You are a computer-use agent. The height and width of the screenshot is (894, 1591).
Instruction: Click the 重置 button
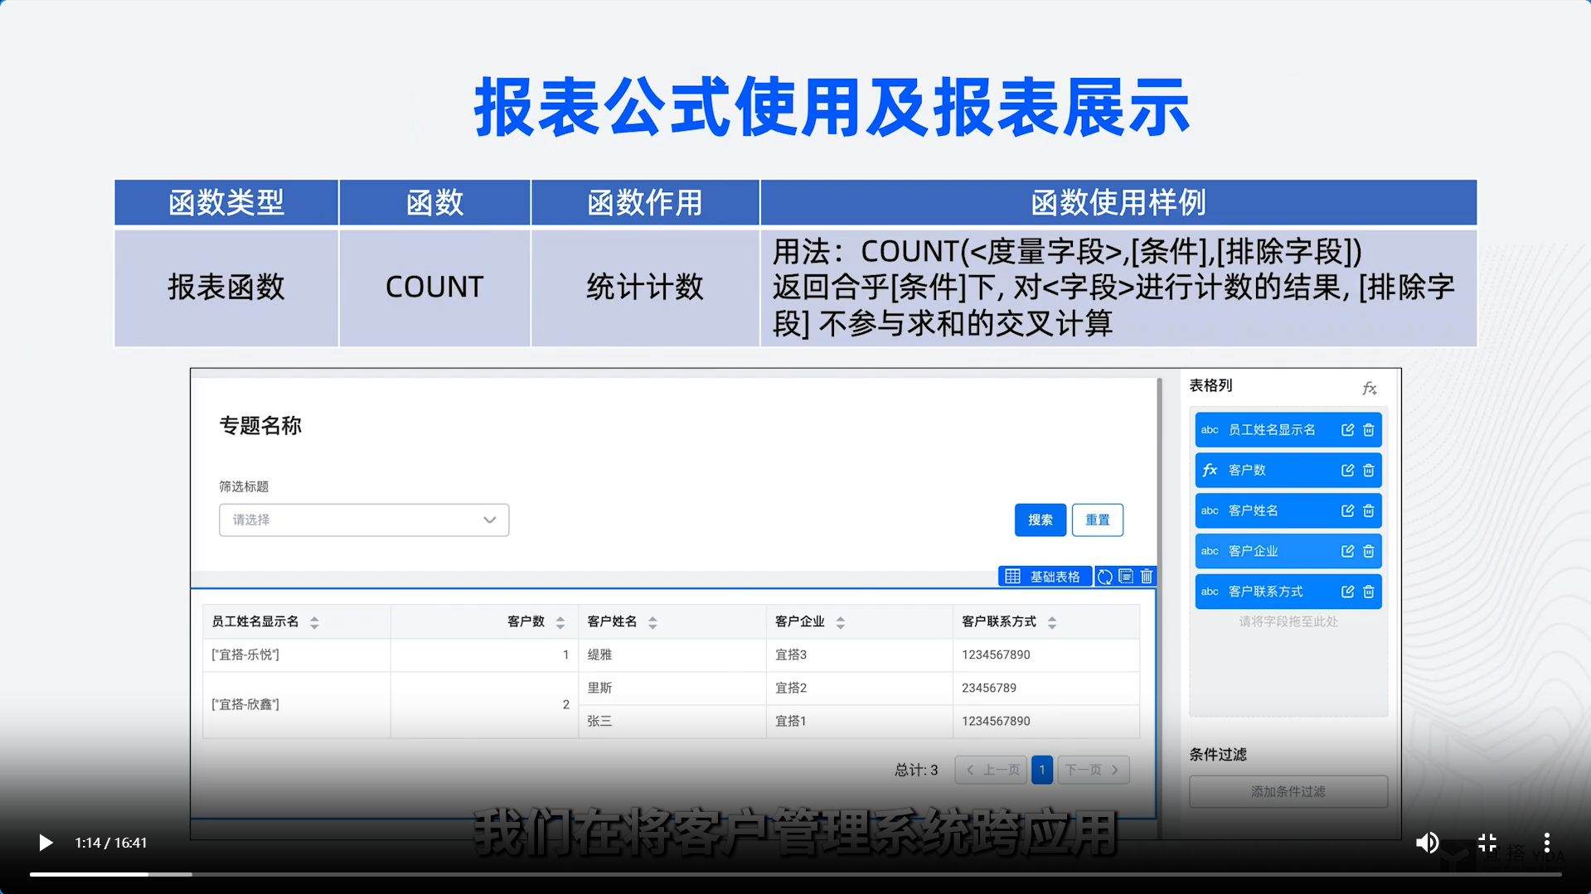tap(1098, 520)
